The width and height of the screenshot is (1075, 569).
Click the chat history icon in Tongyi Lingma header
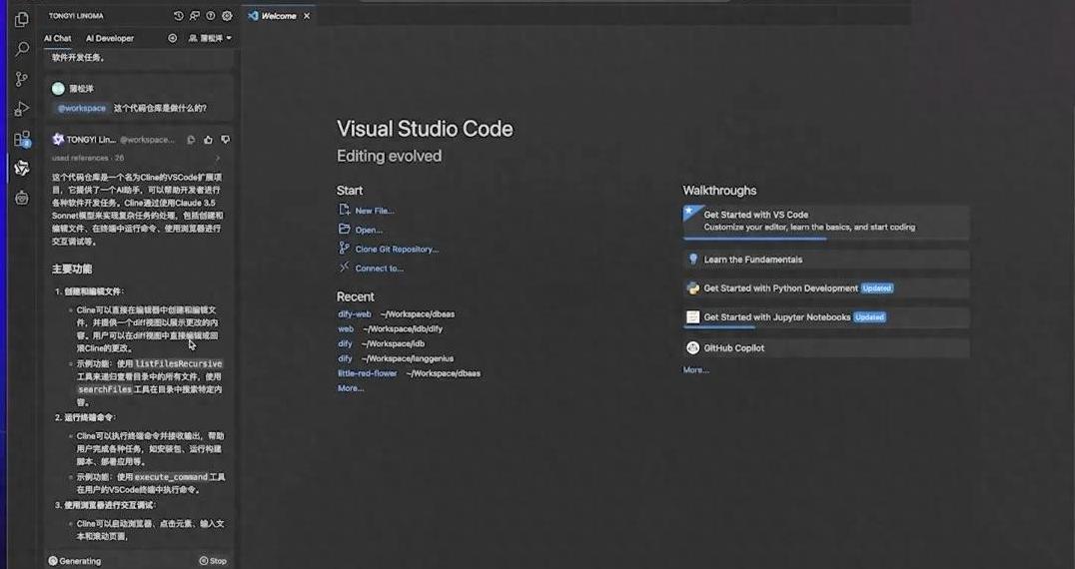pyautogui.click(x=178, y=16)
